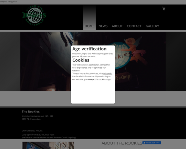Screen dimensions: 186x149
Task: Click the Daily open from 8:30 text
Action: (x=38, y=135)
